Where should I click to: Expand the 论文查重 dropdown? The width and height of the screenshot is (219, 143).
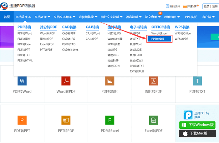tap(153, 17)
